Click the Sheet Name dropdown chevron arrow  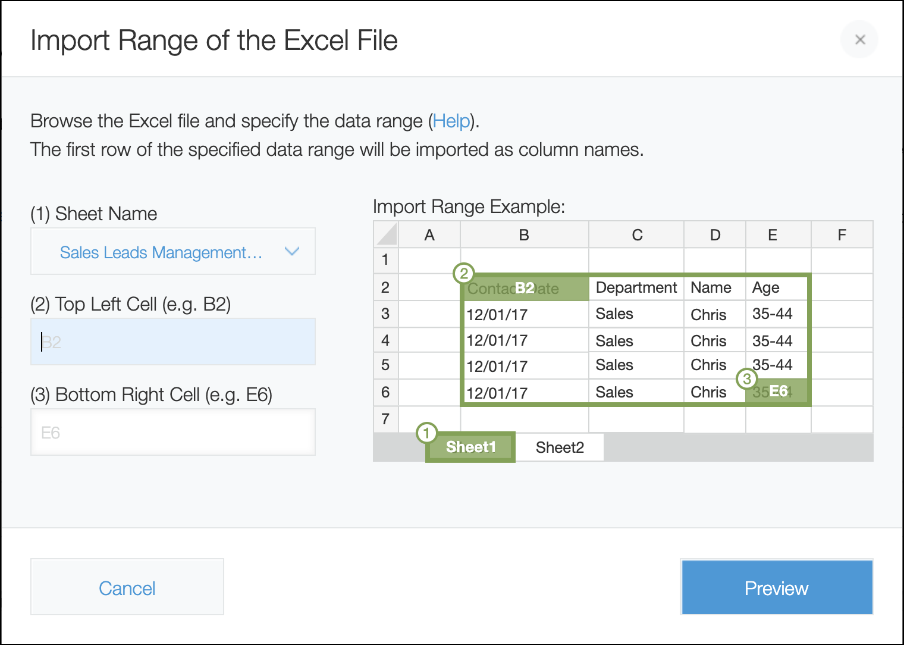click(x=291, y=252)
